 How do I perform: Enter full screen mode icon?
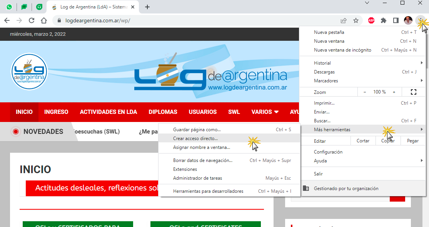pyautogui.click(x=413, y=92)
